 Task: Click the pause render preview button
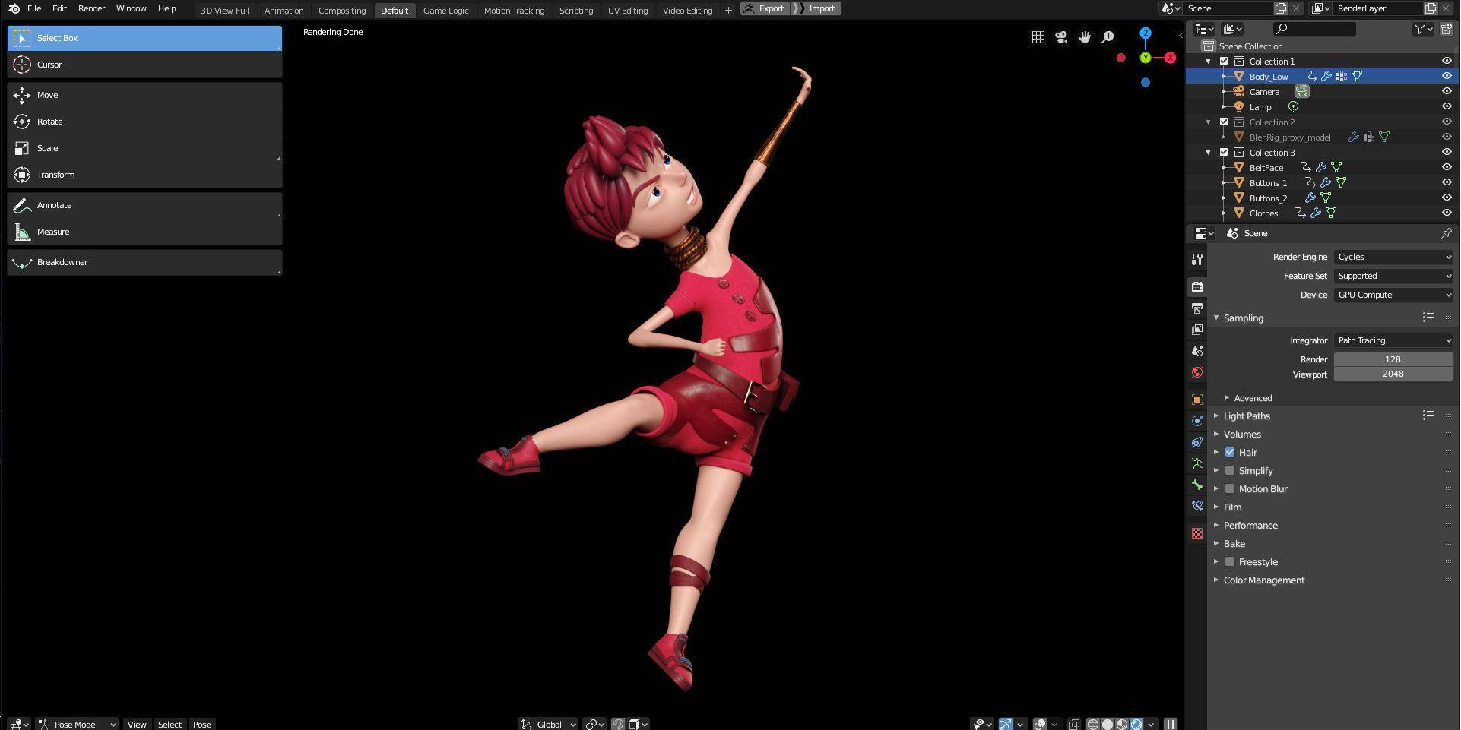(1171, 724)
